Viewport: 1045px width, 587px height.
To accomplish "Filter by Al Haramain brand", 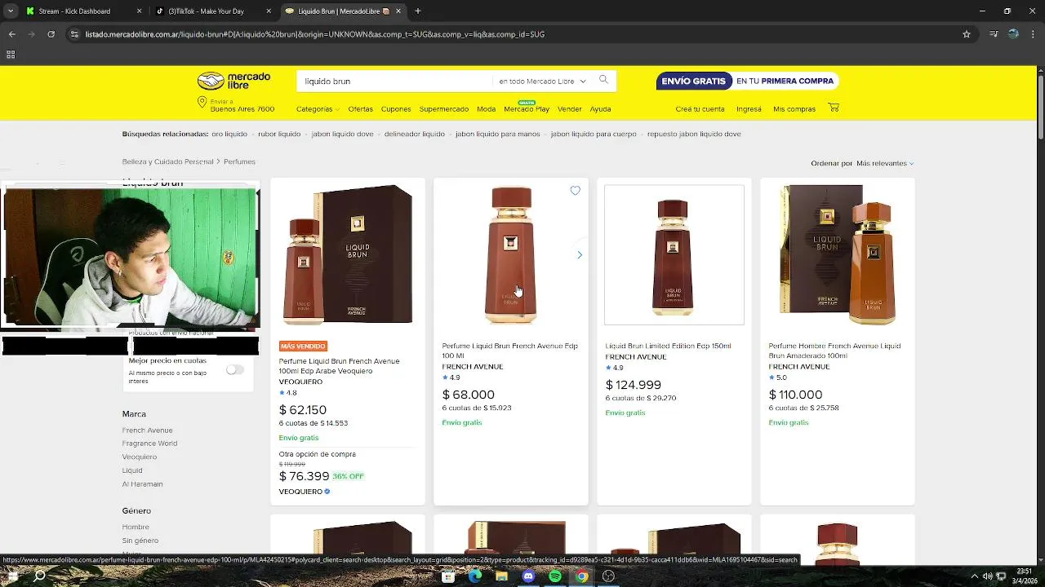I will pos(142,484).
